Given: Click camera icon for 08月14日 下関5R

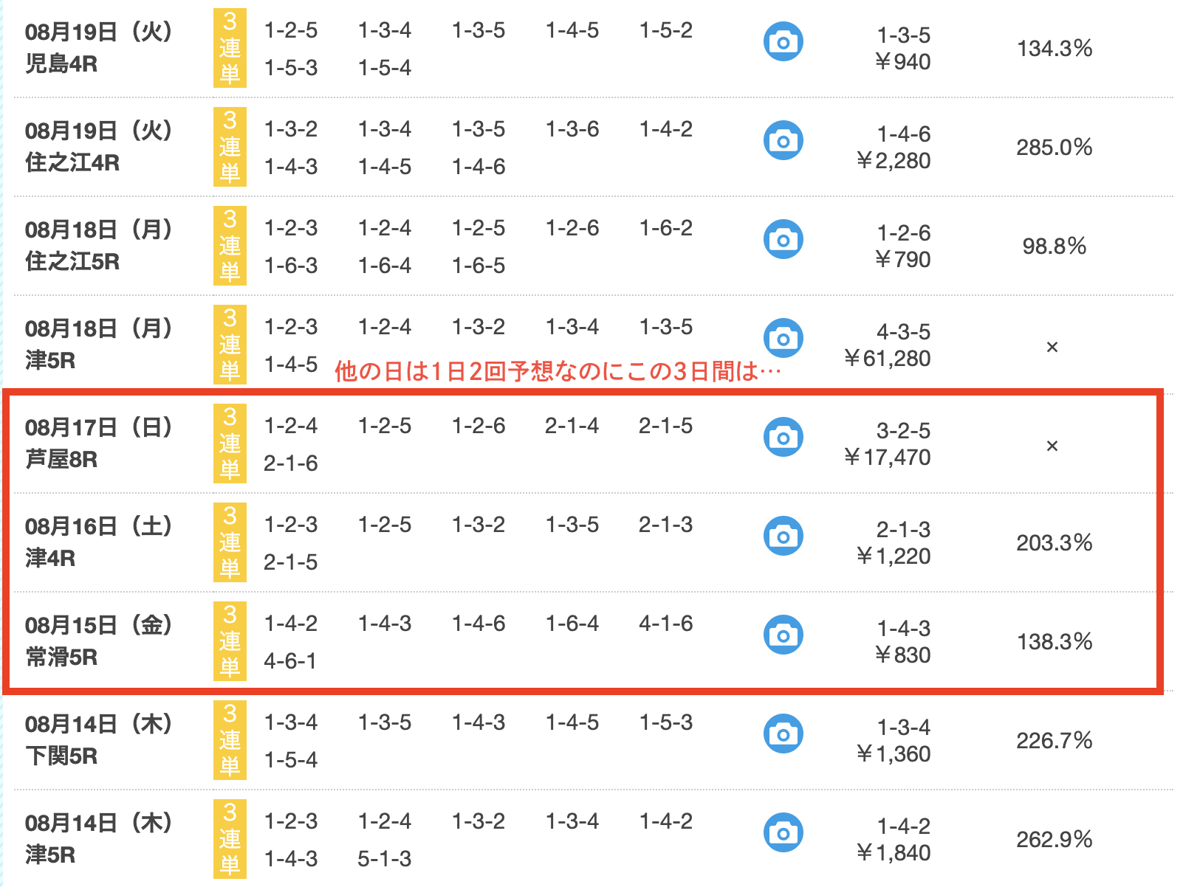Looking at the screenshot, I should click(x=783, y=734).
